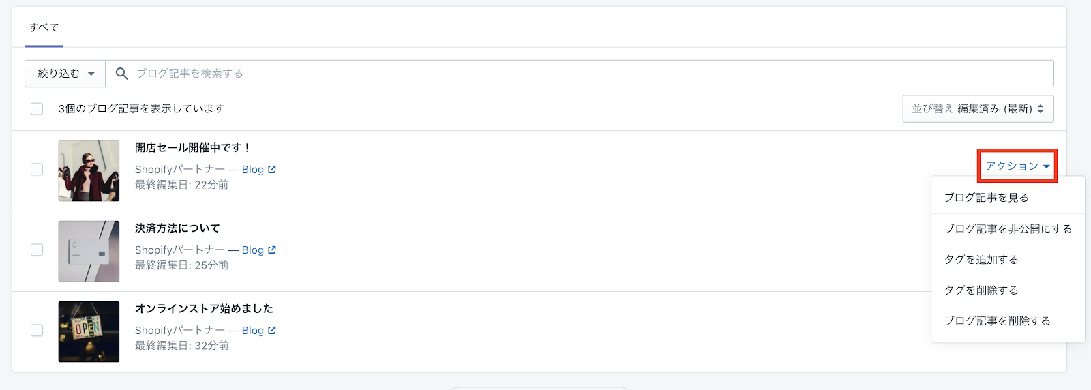Viewport: 1091px width, 390px height.
Task: Select the 決済方法について post checkbox
Action: pyautogui.click(x=37, y=250)
